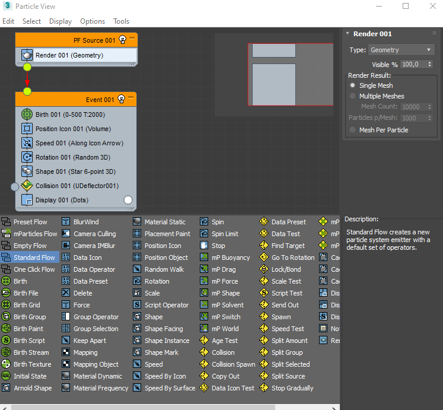Select the Empty Flow label

click(x=30, y=246)
